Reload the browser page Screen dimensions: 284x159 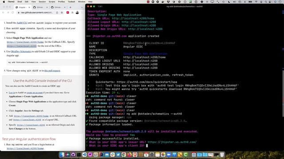(x=13, y=12)
